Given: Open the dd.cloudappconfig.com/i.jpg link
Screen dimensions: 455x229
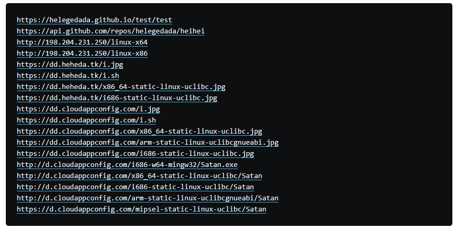Looking at the screenshot, I should (88, 109).
